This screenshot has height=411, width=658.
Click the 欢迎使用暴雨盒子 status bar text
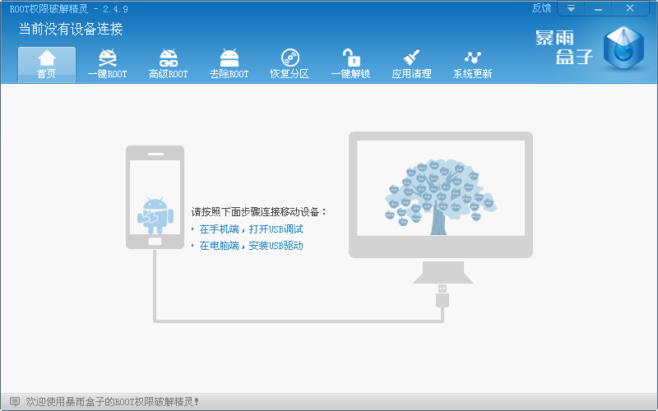pos(113,402)
